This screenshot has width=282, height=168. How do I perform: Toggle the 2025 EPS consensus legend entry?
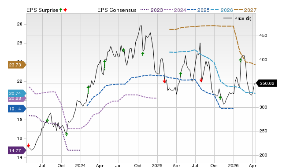[x=198, y=10]
